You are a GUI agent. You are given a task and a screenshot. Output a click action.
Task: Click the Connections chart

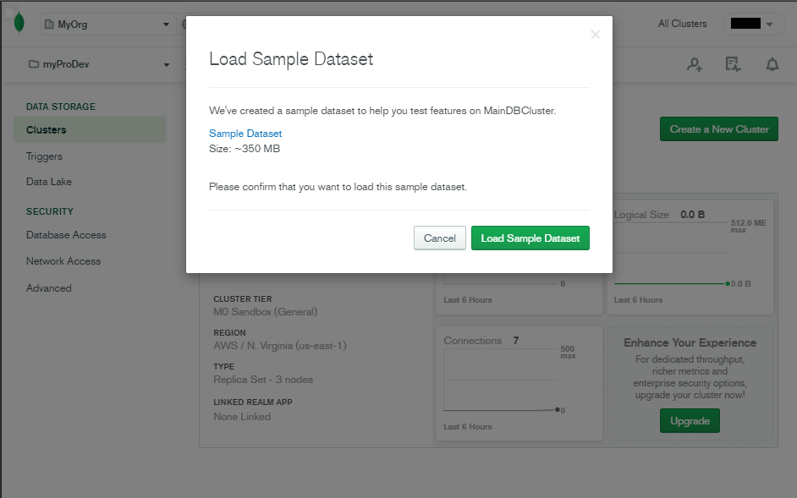point(519,383)
